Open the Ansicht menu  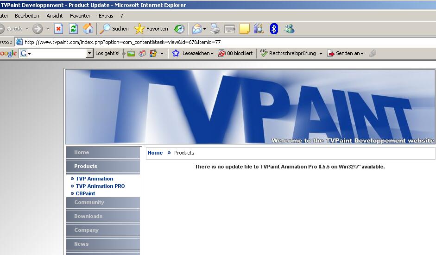[x=55, y=16]
